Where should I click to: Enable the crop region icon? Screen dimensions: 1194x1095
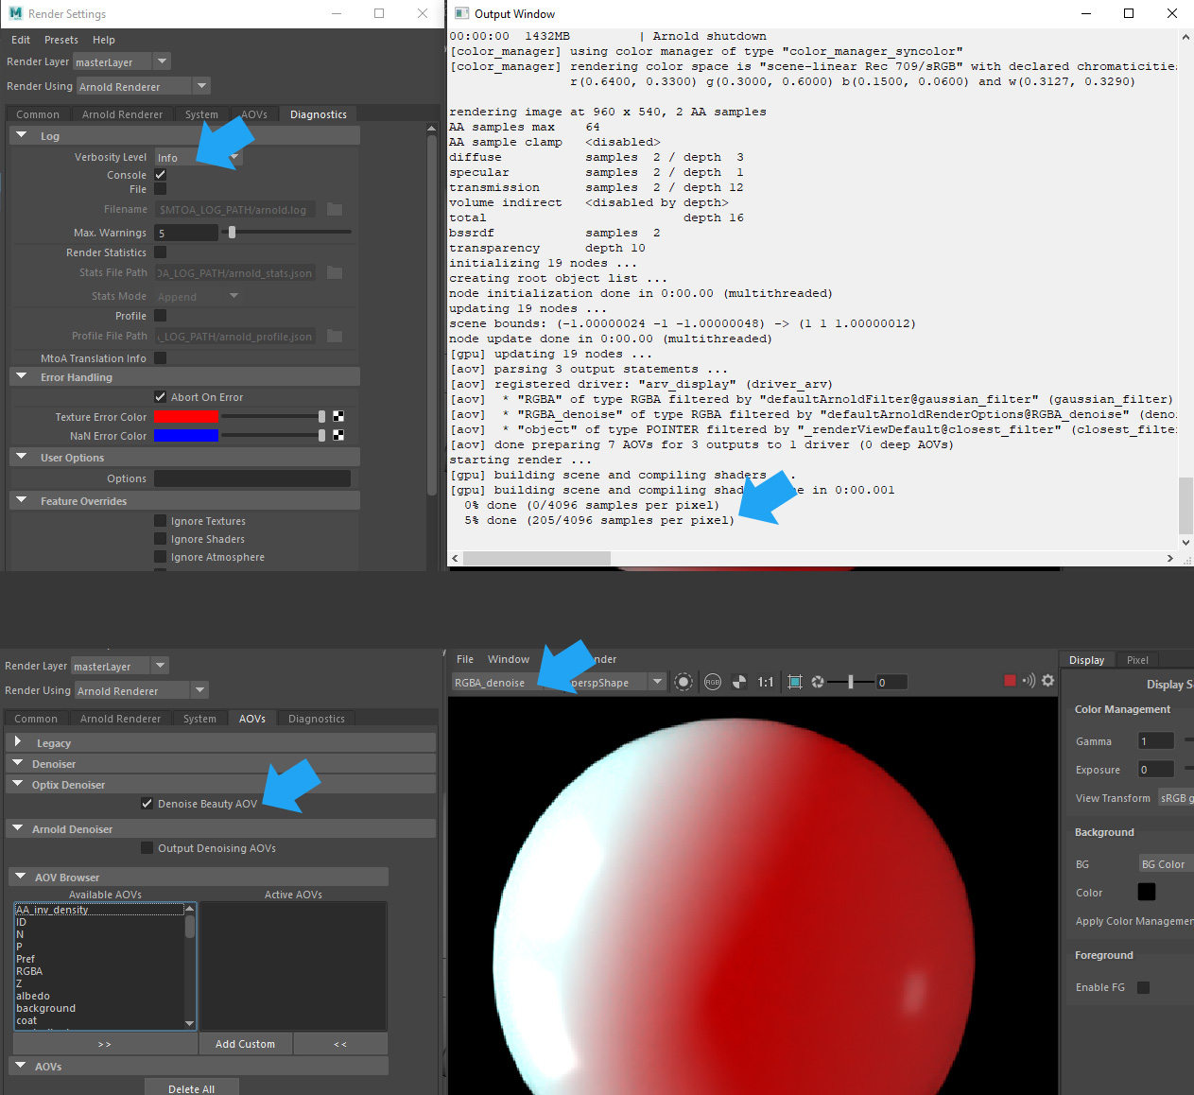[x=795, y=682]
